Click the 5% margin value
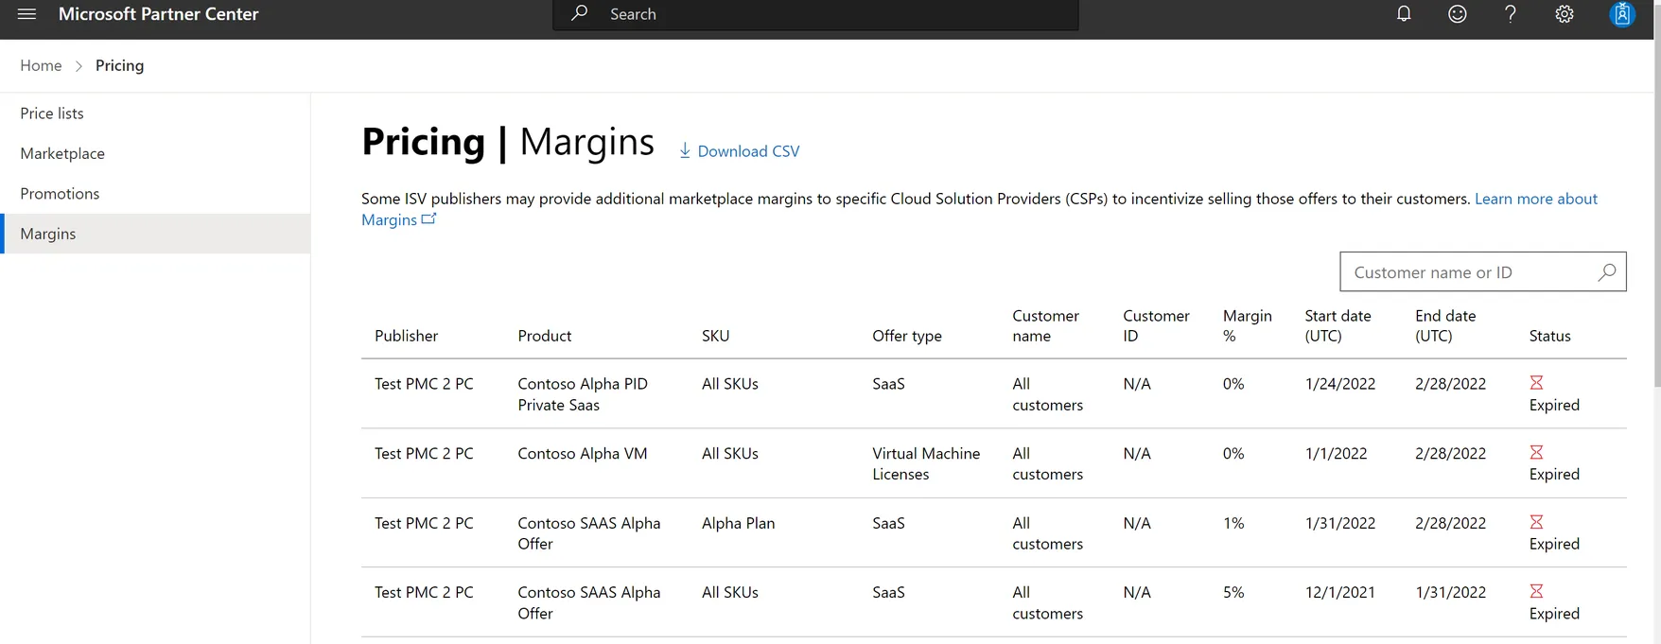 coord(1233,592)
